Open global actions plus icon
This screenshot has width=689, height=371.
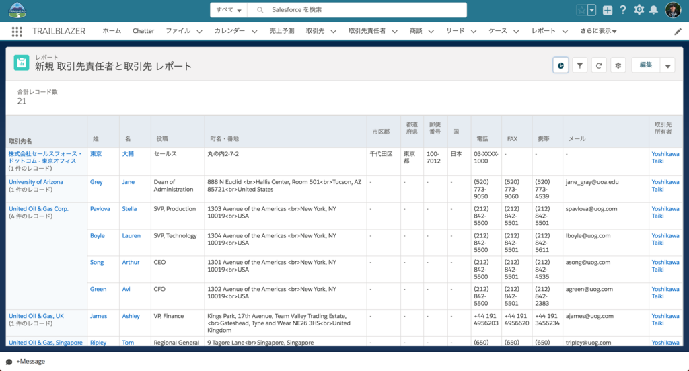click(x=608, y=10)
